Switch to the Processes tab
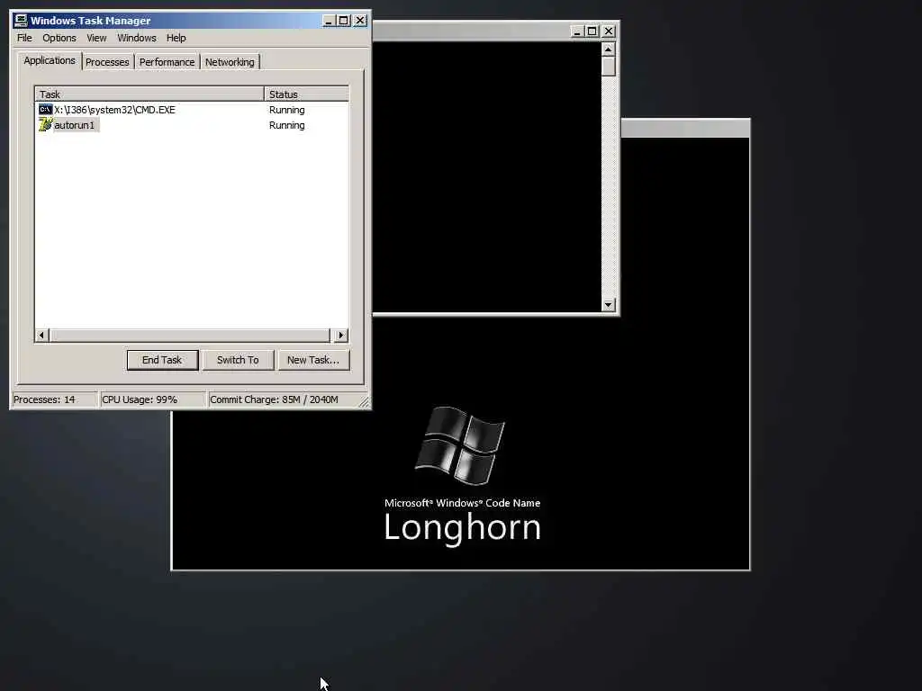This screenshot has width=922, height=691. tap(107, 62)
